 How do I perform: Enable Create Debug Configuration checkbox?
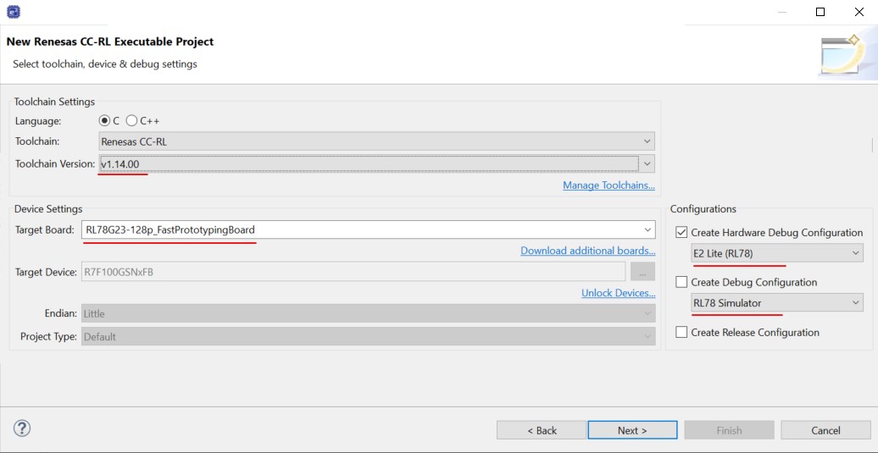tap(681, 282)
